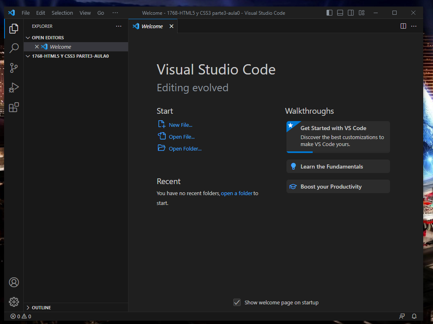Minimize the Visual Studio Code window

coord(376,13)
